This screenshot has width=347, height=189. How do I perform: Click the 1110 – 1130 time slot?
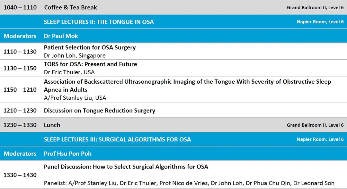[x=20, y=52]
